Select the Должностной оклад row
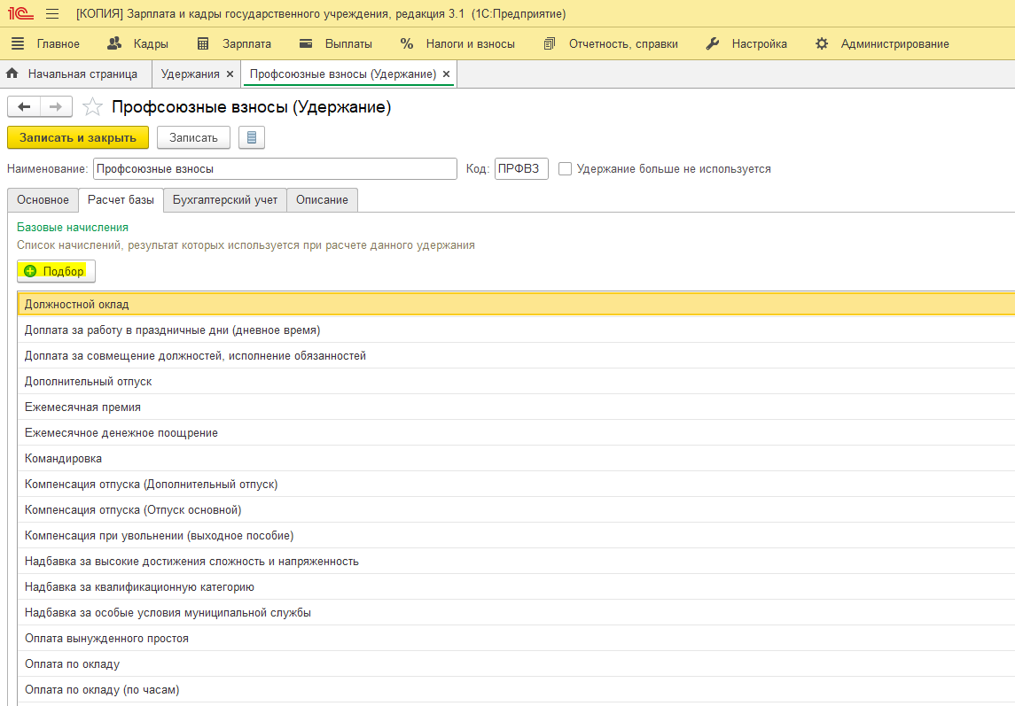The width and height of the screenshot is (1015, 706). (x=517, y=304)
